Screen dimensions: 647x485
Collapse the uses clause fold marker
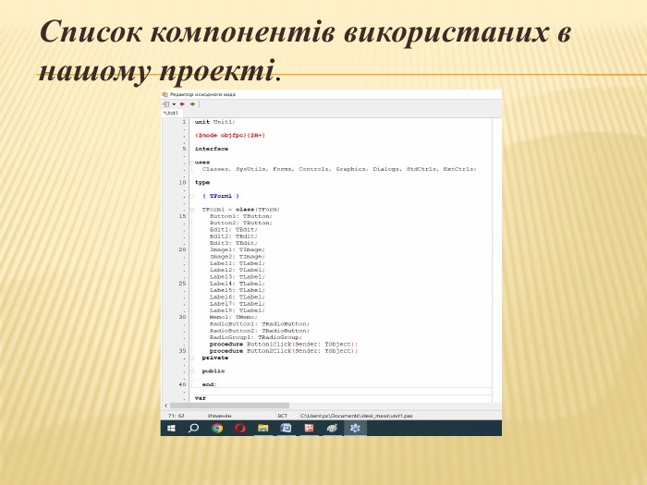pos(191,163)
